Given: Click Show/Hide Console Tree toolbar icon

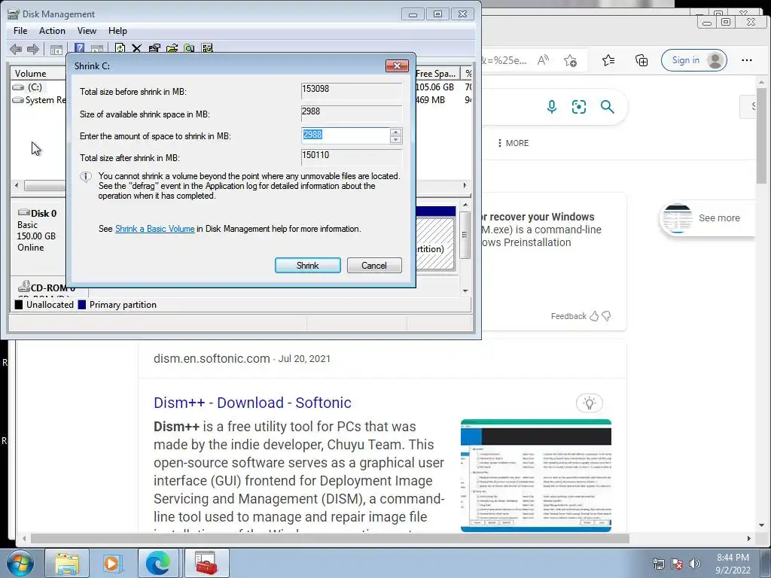Looking at the screenshot, I should [x=56, y=49].
